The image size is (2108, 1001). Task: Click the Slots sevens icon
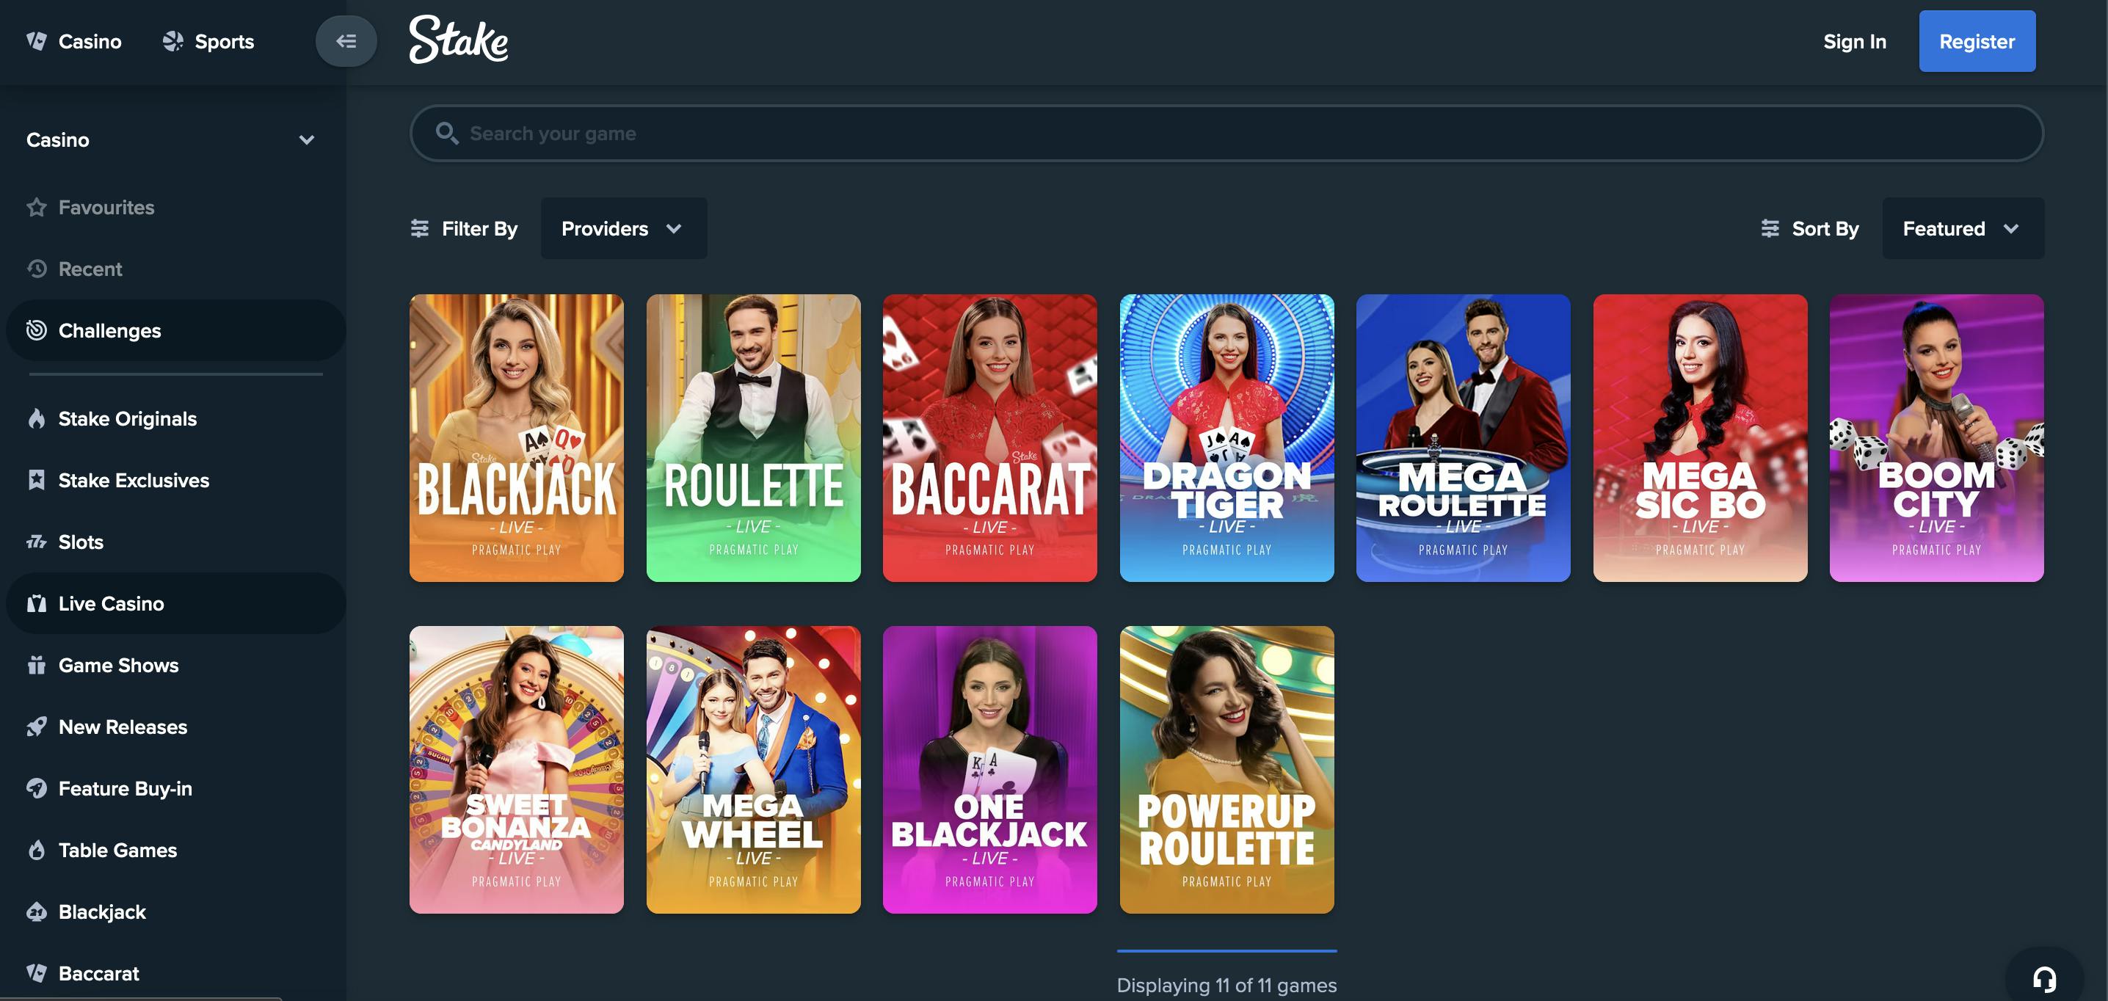click(37, 542)
